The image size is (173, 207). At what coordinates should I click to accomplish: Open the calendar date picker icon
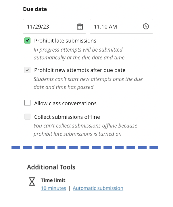80,27
